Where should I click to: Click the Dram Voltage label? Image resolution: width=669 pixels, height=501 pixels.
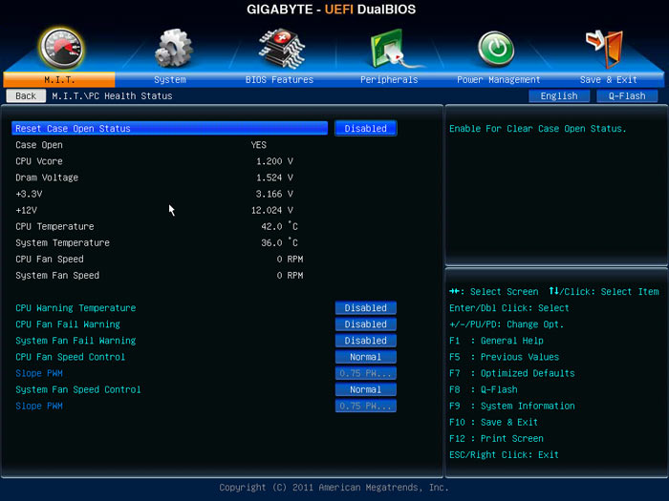point(47,177)
